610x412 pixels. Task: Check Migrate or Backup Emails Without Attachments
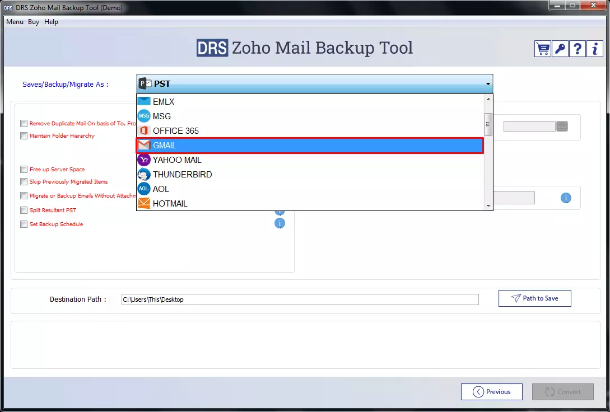pyautogui.click(x=24, y=196)
